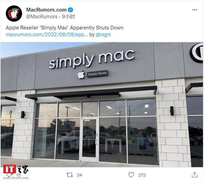Open the MacRumors apple avatar

click(x=14, y=14)
